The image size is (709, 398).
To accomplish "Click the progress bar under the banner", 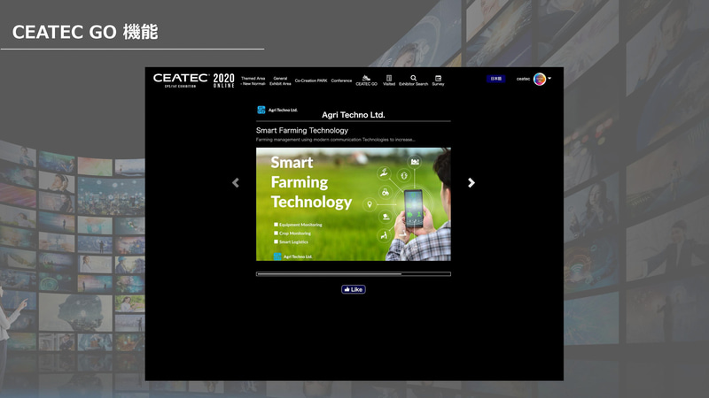I will pos(353,274).
